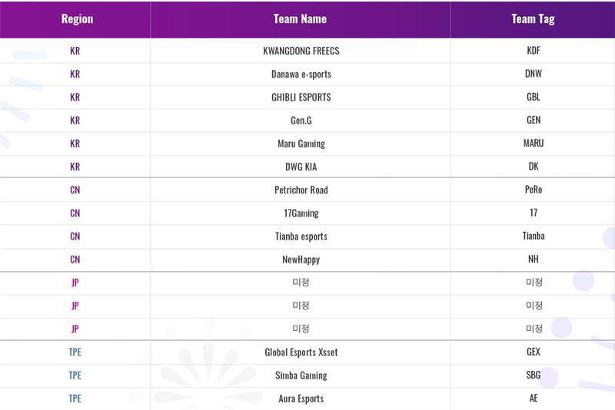Click the MARU team tag cell
Viewport: 615px width, 410px height.
point(534,144)
